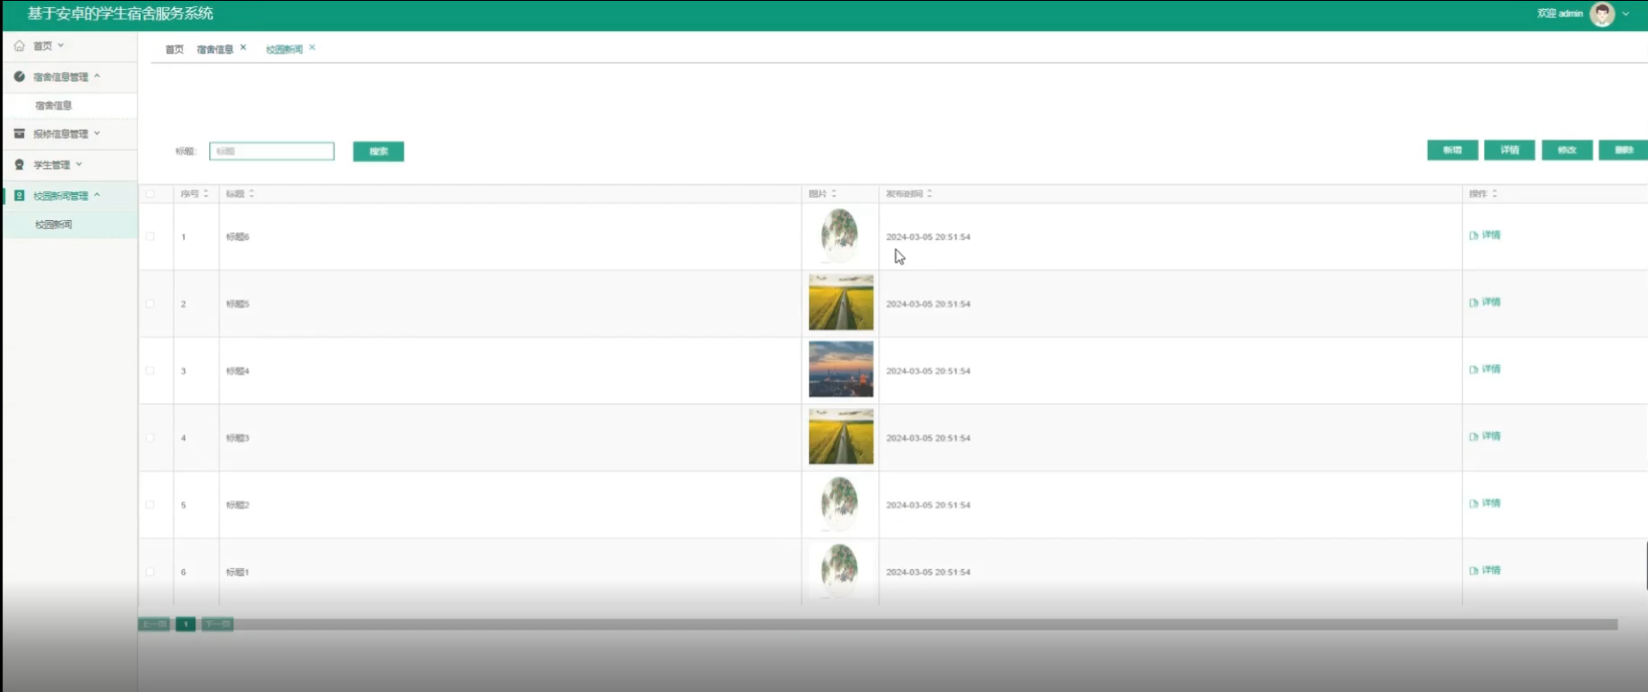
Task: Open the admin user dropdown arrow
Action: 1626,14
